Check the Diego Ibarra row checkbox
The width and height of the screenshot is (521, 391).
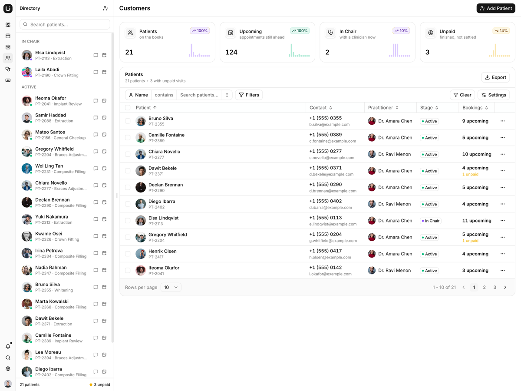click(x=128, y=204)
